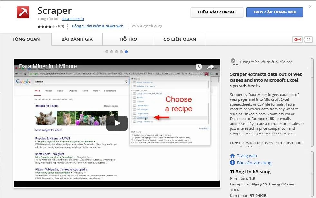Open Công cụ tìm kiếm & duyệt web category
Viewport: 316px width, 198px height.
98,26
